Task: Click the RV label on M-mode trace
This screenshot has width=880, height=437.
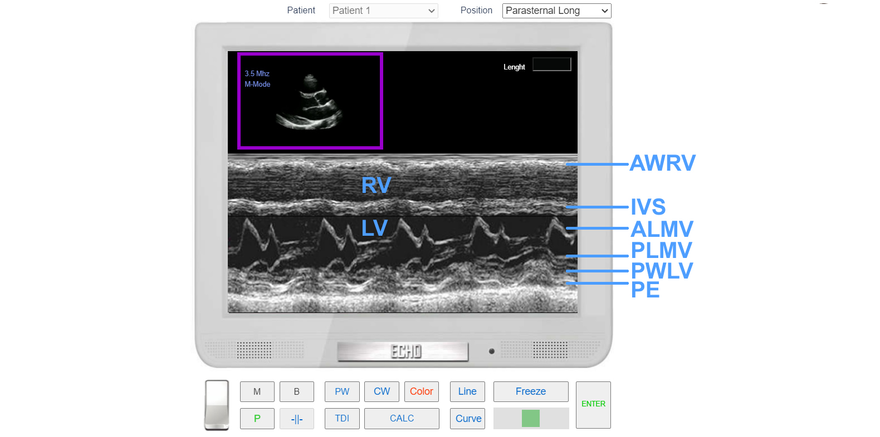Action: [x=377, y=185]
